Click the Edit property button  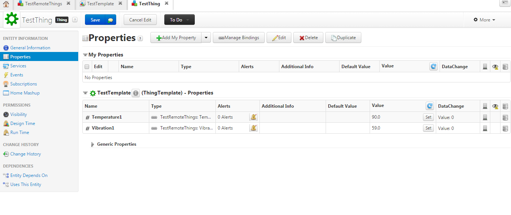click(279, 38)
